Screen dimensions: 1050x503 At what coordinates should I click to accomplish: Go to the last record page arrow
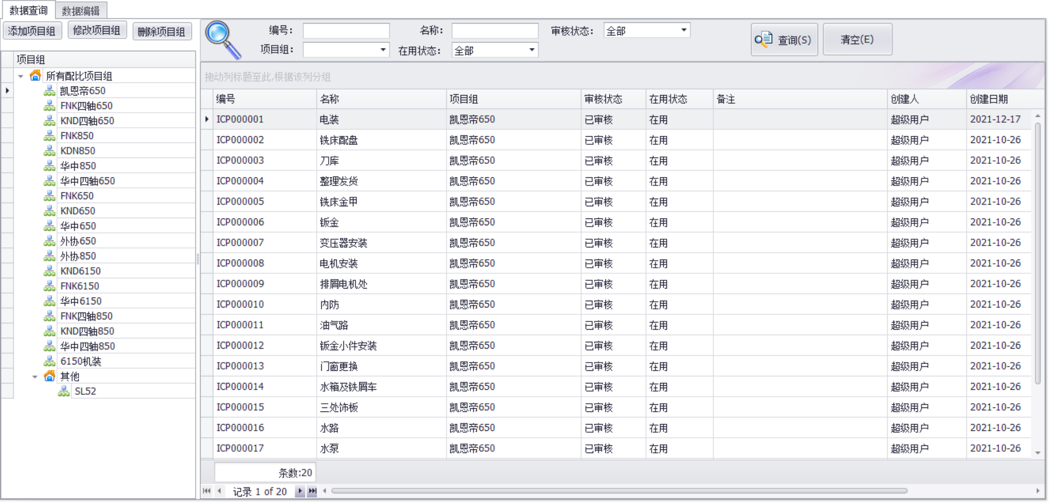312,492
